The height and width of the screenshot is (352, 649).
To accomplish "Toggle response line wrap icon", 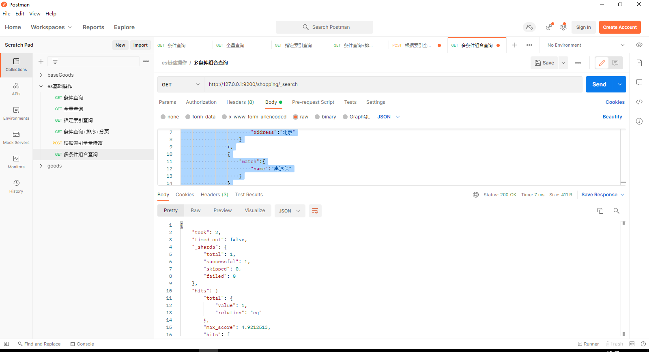I will pos(315,211).
